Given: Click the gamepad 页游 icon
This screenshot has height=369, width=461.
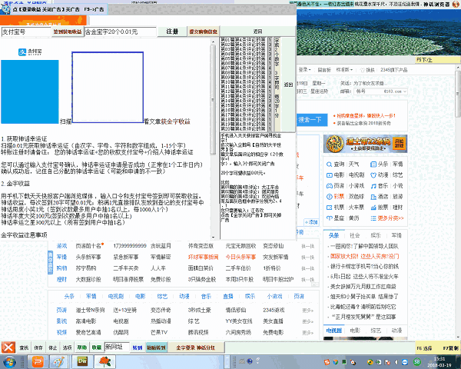Looking at the screenshot, I should 330,186.
